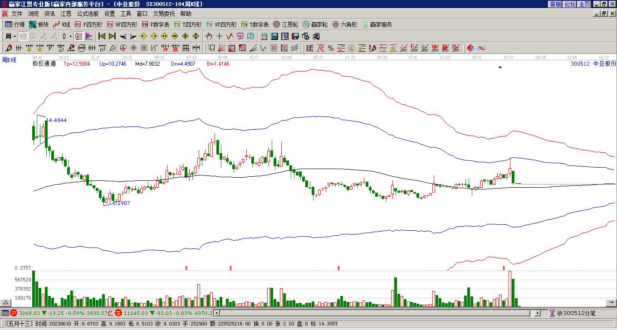Click the yin-yang taiji icon
This screenshot has width=617, height=330.
471,48
